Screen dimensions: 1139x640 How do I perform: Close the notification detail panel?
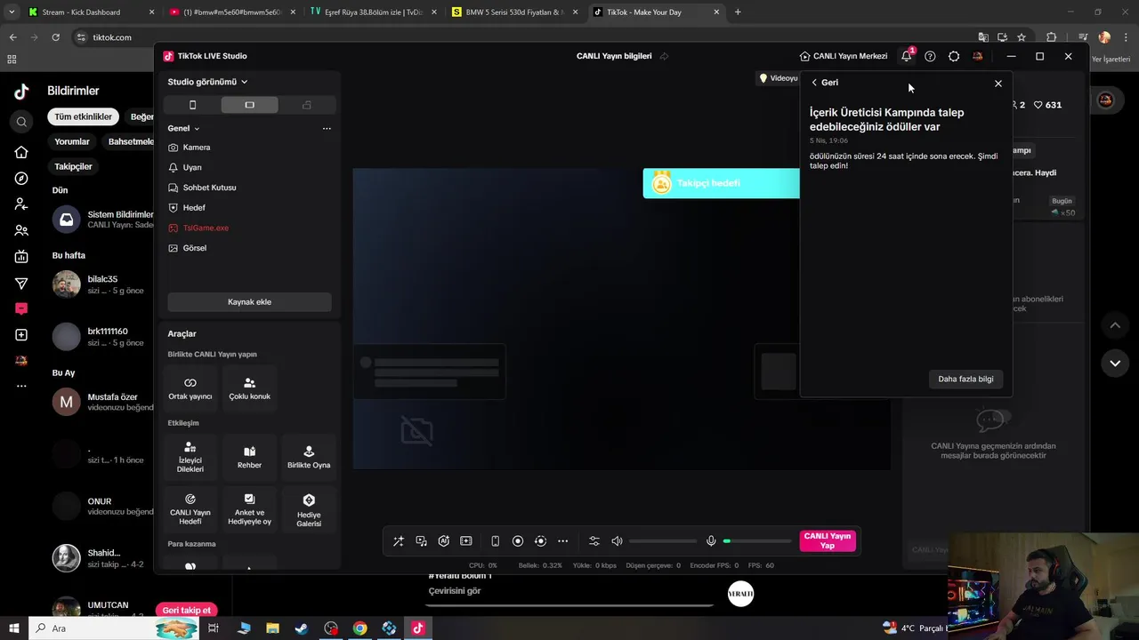coord(998,84)
